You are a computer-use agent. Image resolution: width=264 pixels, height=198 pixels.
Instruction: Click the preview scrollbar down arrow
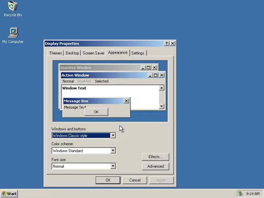(x=161, y=106)
